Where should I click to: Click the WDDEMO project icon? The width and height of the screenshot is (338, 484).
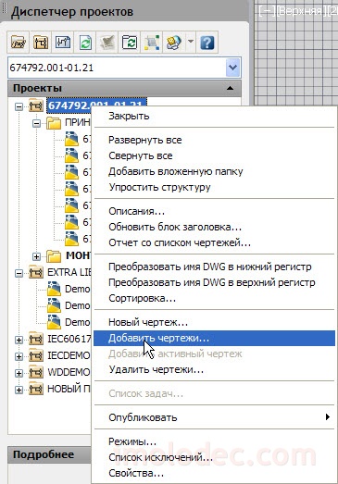pos(36,372)
